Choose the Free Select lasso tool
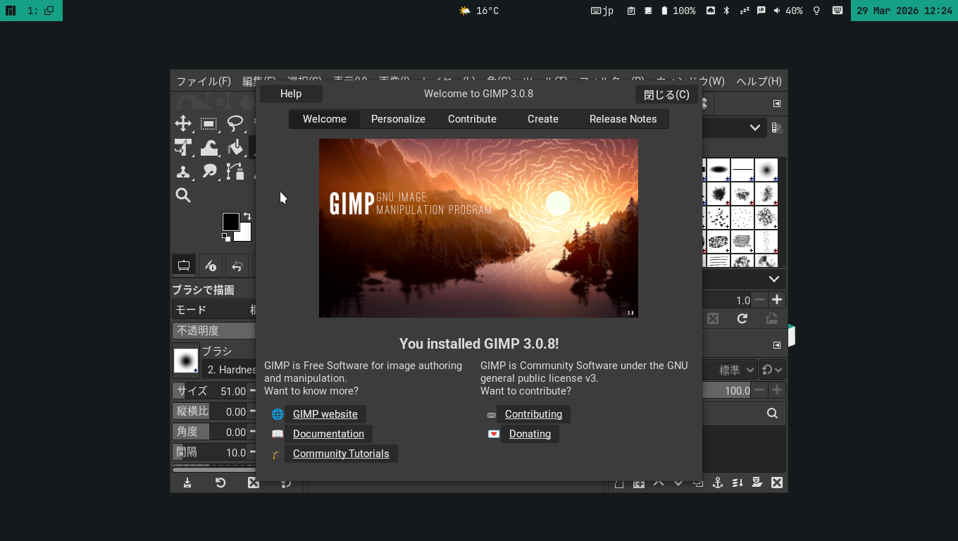Screen dimensions: 958x541 pyautogui.click(x=235, y=124)
